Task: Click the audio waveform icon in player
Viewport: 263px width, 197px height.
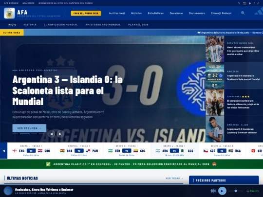Action: 213,191
